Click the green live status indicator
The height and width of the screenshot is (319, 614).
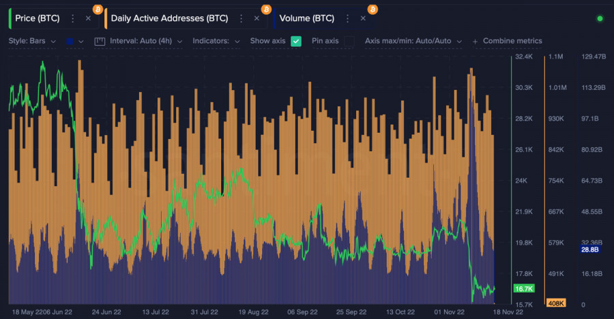coord(600,18)
